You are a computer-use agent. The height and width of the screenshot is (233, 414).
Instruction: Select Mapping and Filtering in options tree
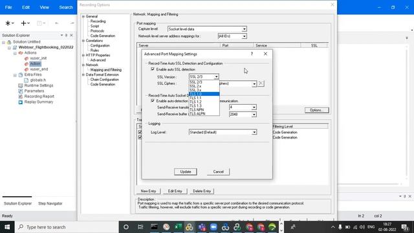(106, 70)
